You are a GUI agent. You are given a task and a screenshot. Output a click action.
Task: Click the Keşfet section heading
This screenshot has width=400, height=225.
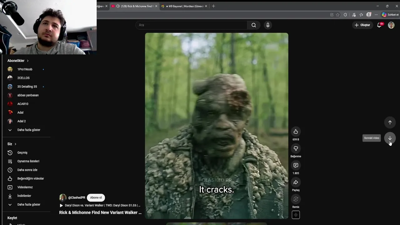[x=12, y=218]
